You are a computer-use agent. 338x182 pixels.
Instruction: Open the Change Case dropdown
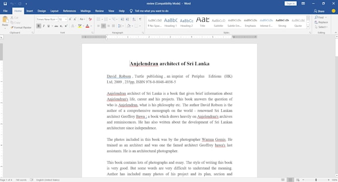click(82, 19)
